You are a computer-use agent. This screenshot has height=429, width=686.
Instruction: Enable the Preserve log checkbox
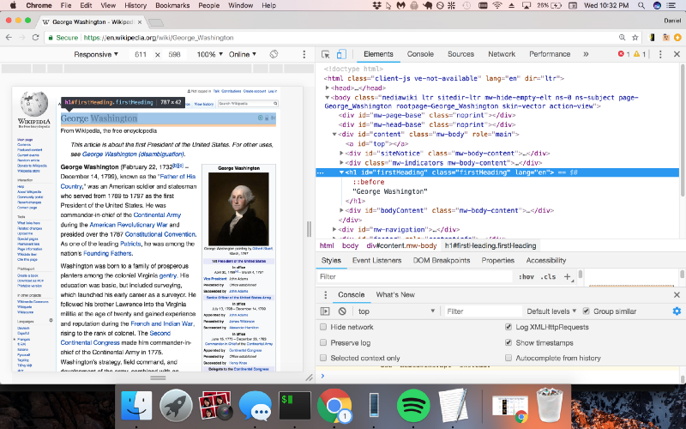323,342
